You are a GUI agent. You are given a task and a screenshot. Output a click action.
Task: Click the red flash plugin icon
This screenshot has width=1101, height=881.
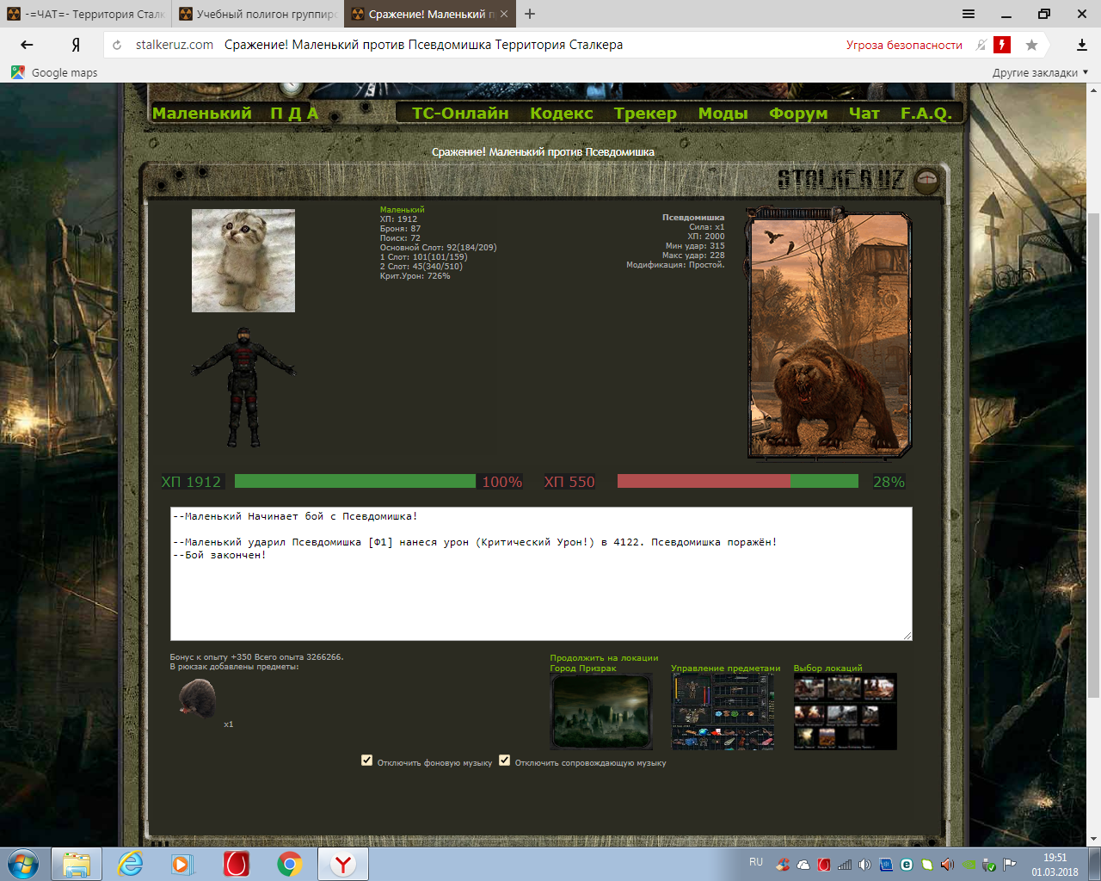1002,45
